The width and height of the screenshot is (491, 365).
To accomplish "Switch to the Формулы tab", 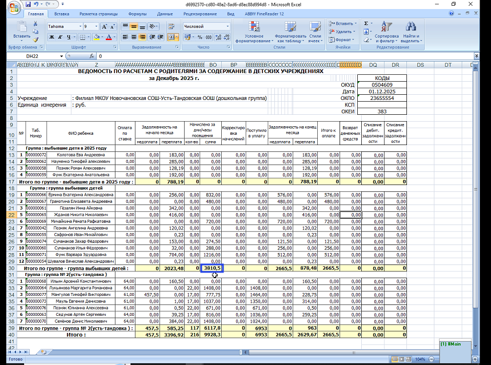I will pyautogui.click(x=137, y=13).
